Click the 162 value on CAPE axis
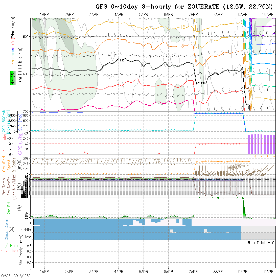Image resolution: width=278 pixels, height=278 pixels. (26, 144)
